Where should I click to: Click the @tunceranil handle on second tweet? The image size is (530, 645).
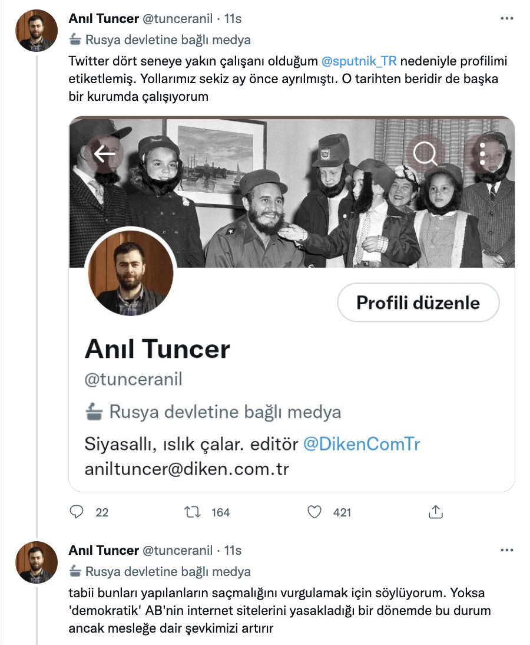click(178, 550)
